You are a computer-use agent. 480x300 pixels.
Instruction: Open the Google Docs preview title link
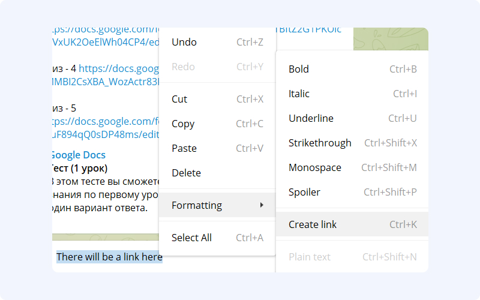tap(79, 155)
